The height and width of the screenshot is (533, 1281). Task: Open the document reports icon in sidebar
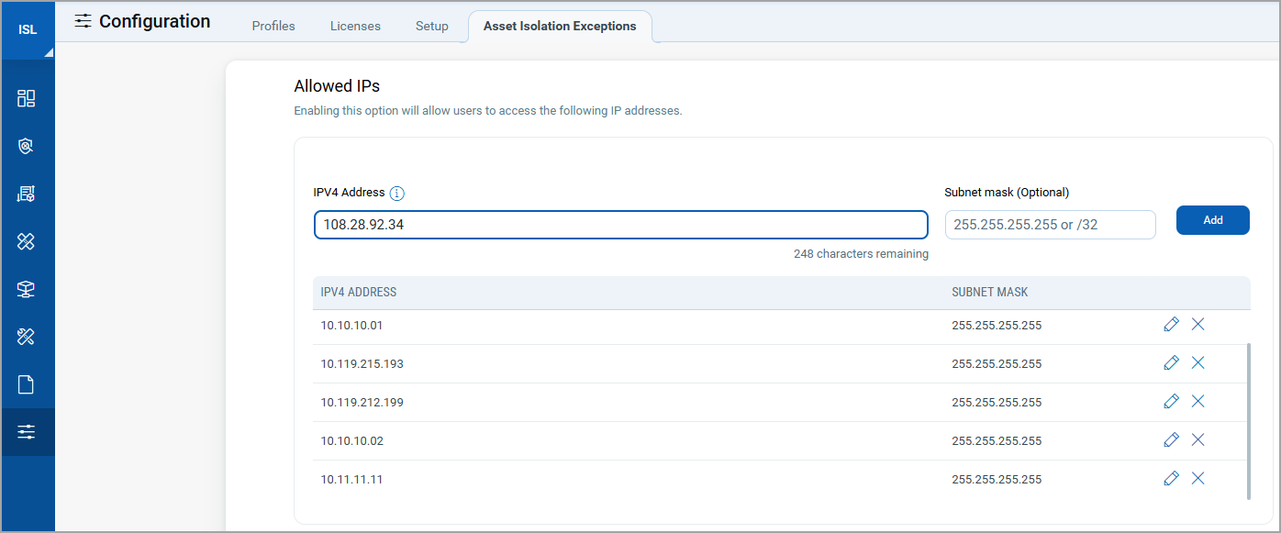tap(27, 384)
